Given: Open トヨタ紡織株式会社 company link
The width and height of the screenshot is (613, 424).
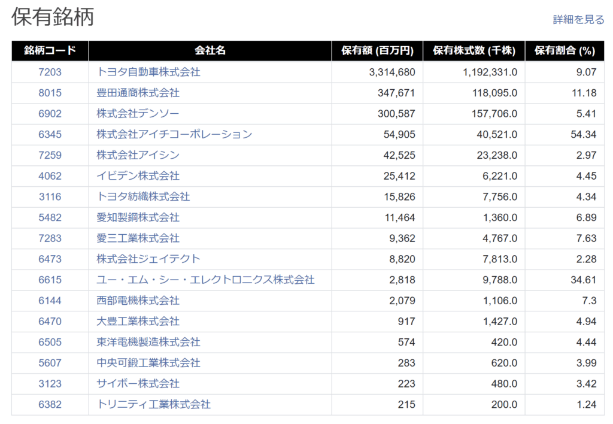Looking at the screenshot, I should (143, 196).
